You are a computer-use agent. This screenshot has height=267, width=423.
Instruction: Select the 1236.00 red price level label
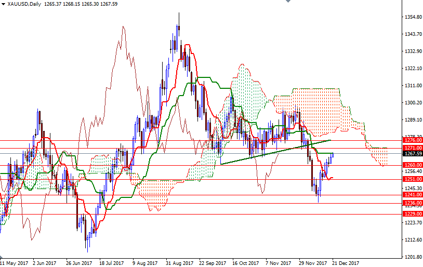click(x=412, y=203)
